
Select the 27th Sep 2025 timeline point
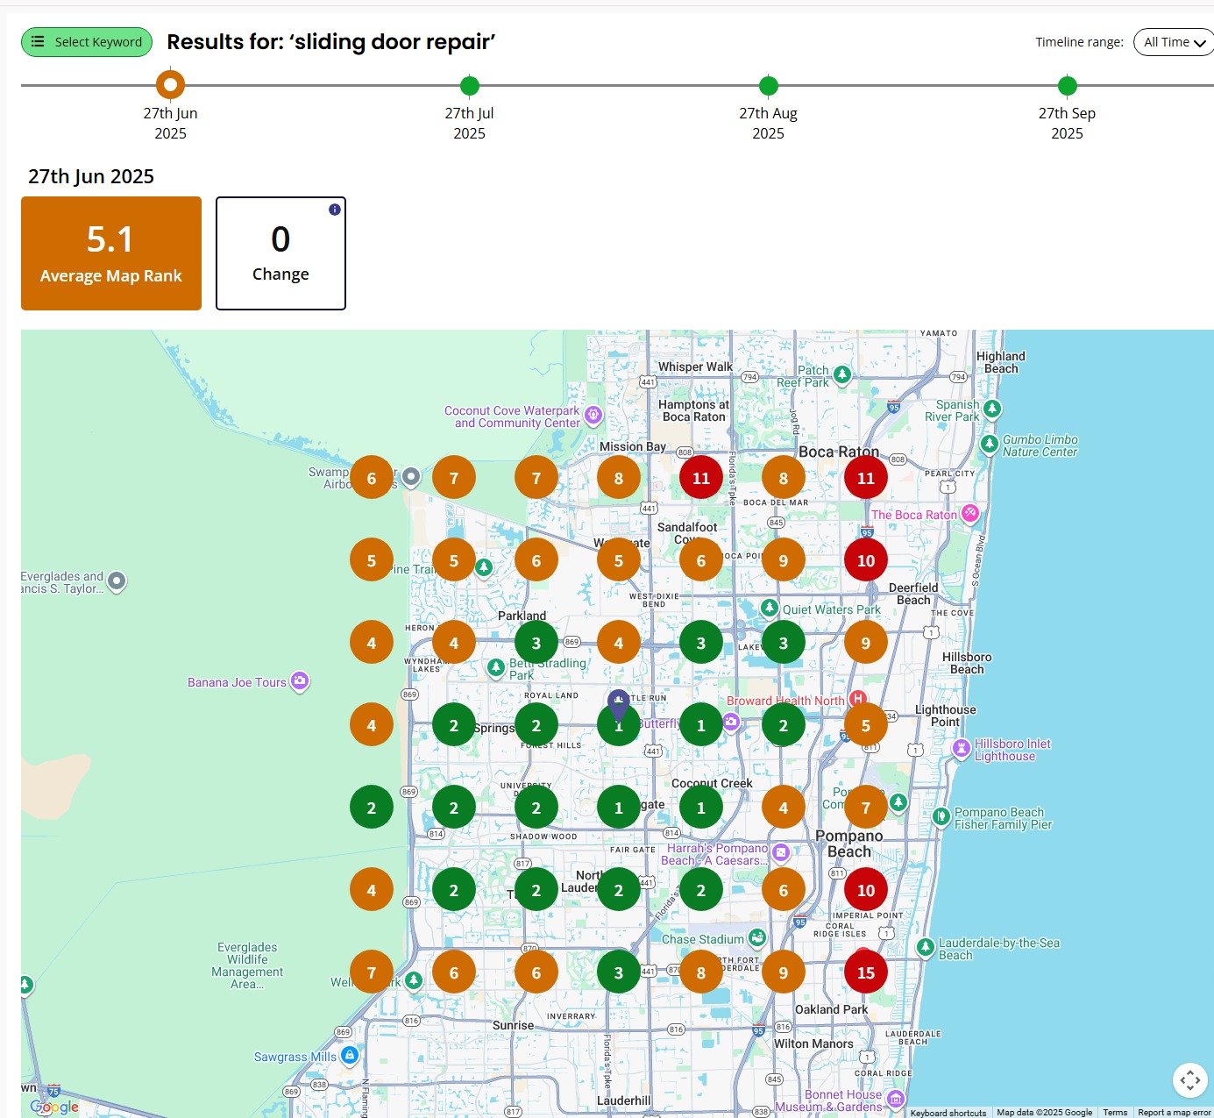1067,85
